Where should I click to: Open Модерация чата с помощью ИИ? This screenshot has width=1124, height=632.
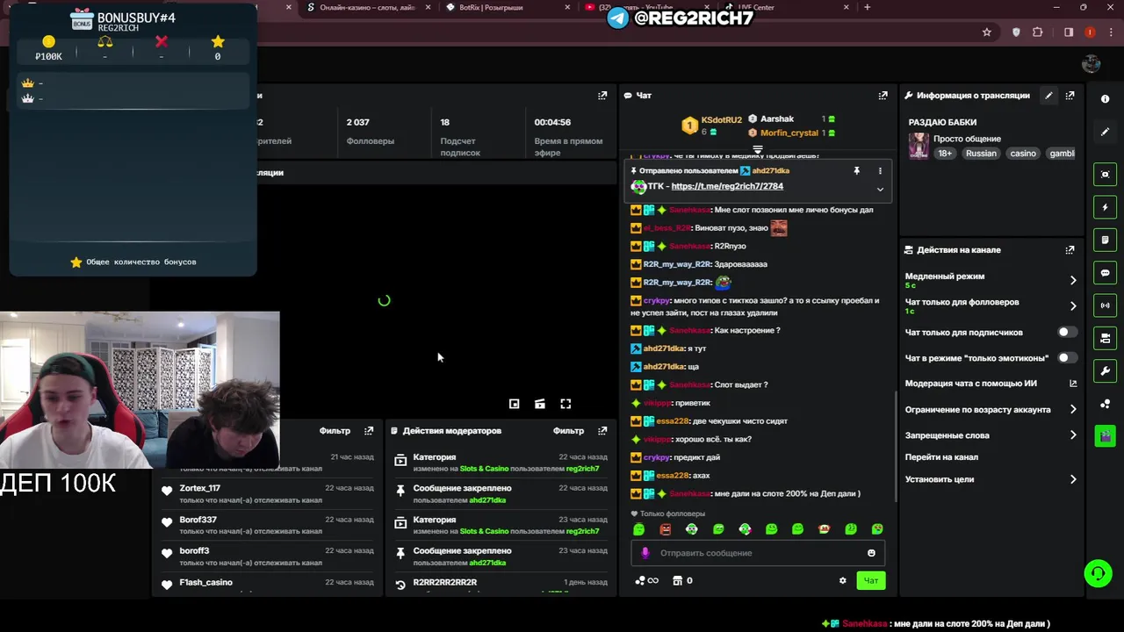[x=971, y=384]
